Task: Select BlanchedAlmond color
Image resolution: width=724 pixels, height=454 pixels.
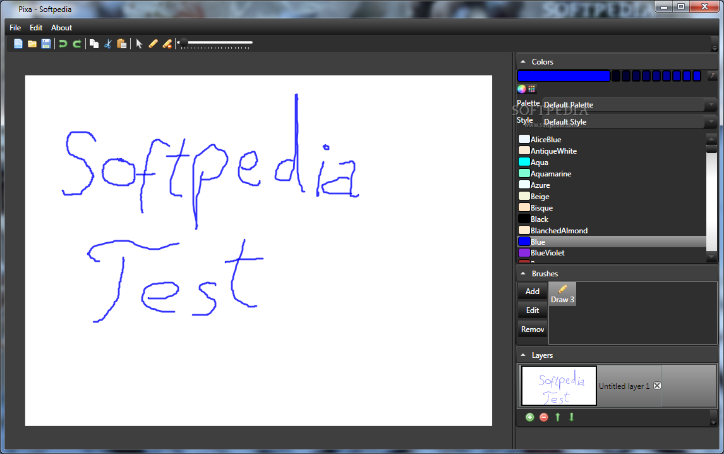Action: pyautogui.click(x=612, y=230)
